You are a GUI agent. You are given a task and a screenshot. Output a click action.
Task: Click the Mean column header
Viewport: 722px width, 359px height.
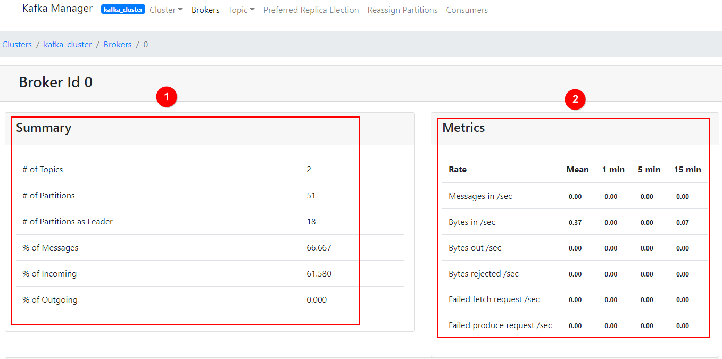(x=577, y=170)
